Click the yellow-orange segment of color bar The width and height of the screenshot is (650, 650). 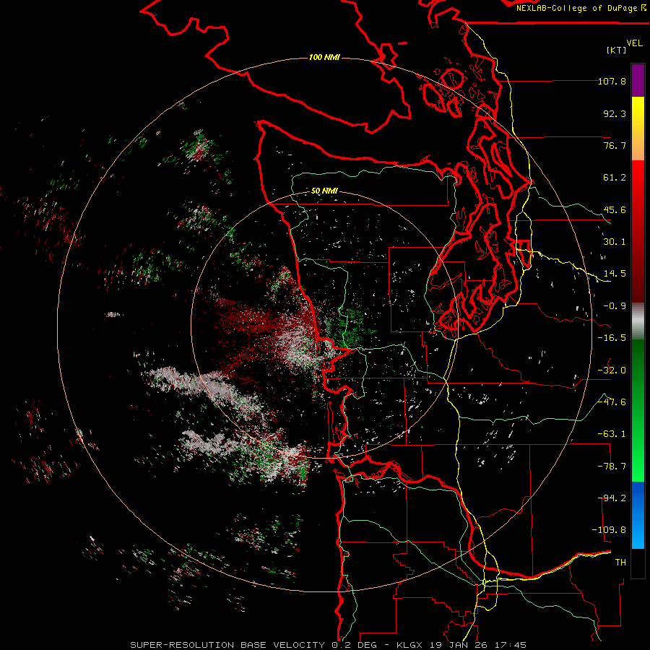pyautogui.click(x=638, y=129)
